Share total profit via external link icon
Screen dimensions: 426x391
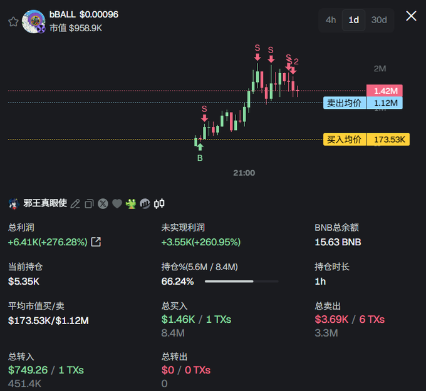tap(96, 241)
